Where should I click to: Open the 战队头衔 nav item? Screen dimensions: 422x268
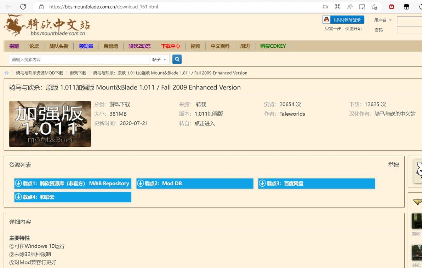pyautogui.click(x=59, y=46)
